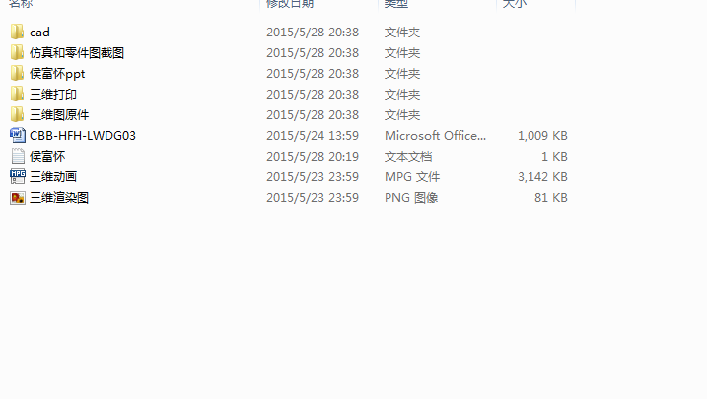Click the 侯富怀 text document icon

click(x=18, y=157)
